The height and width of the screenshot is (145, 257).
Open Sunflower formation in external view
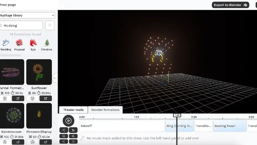[x=46, y=98]
